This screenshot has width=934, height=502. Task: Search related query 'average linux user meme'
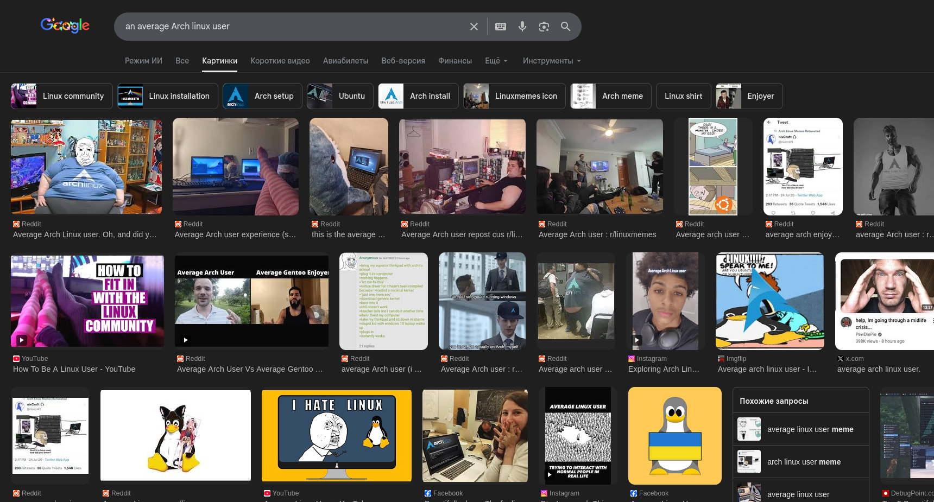[800, 429]
